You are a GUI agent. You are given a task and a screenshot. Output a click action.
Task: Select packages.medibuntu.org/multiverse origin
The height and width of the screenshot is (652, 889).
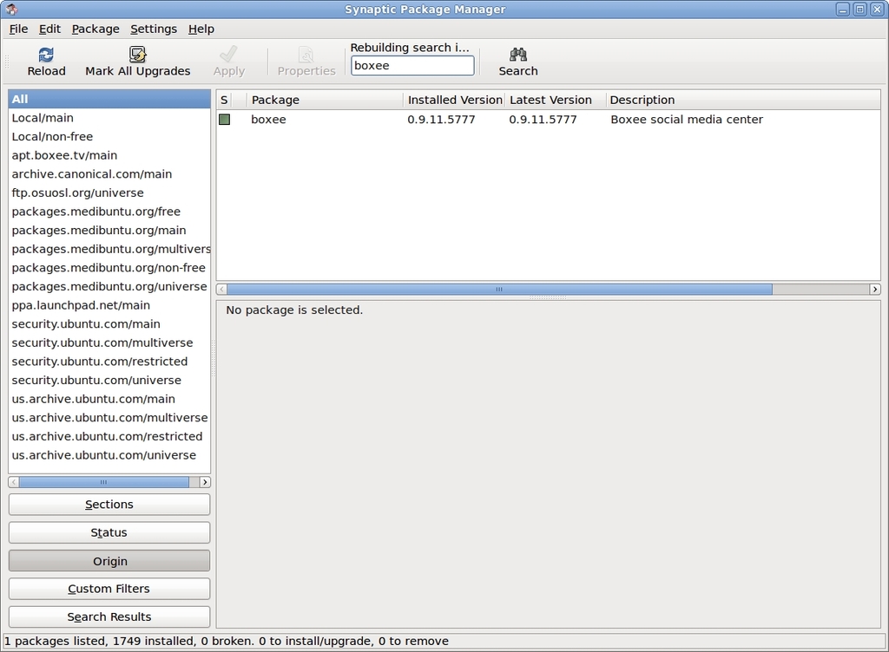tap(109, 249)
